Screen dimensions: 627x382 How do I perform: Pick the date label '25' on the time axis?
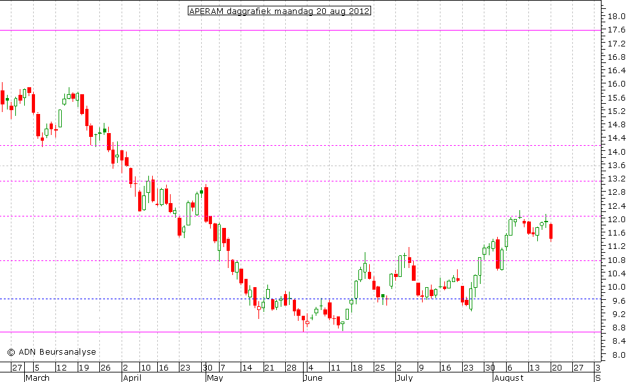pyautogui.click(x=380, y=367)
